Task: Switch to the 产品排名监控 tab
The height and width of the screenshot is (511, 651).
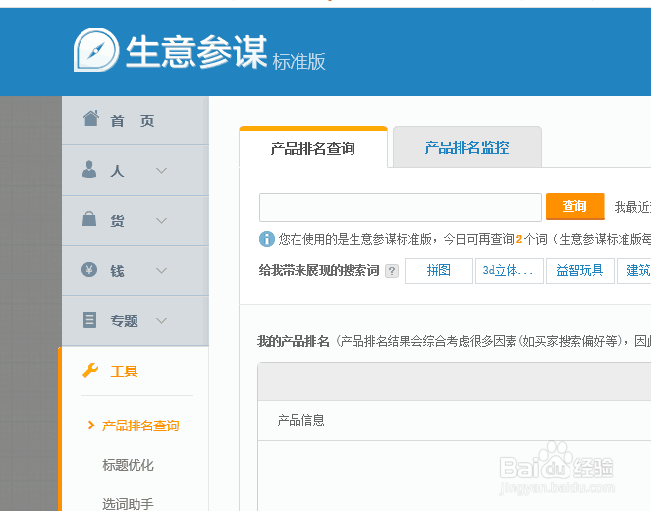Action: point(467,147)
